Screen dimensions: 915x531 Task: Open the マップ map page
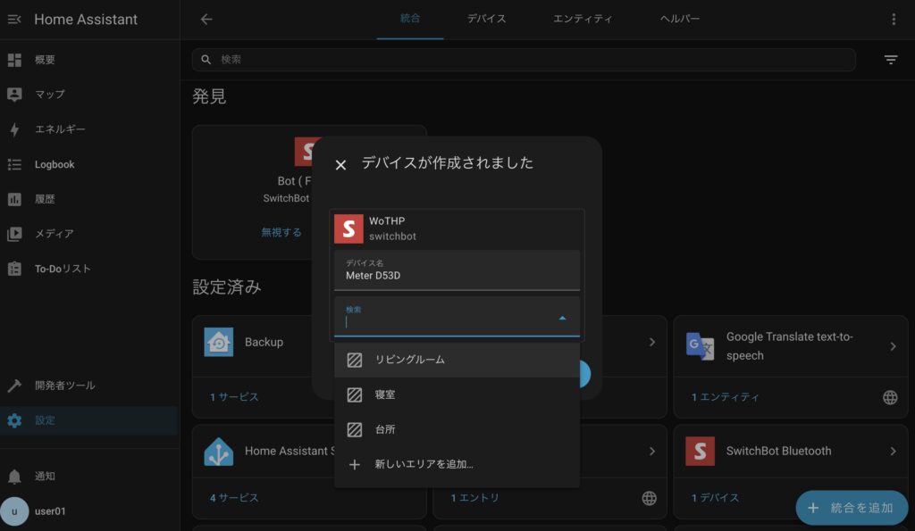(x=88, y=94)
